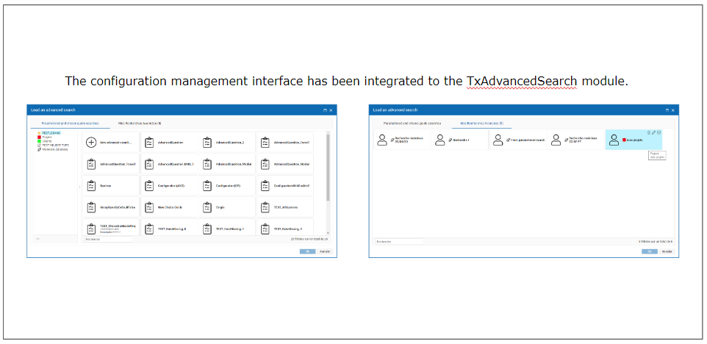Click the '25 filtrées sur un total' status text

[309, 239]
